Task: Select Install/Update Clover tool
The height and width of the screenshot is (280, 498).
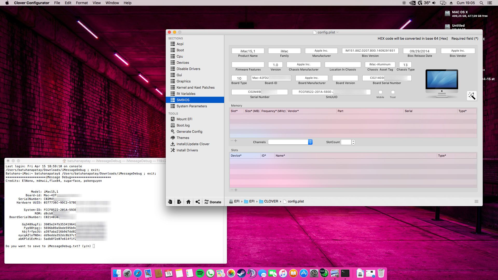Action: click(x=193, y=144)
